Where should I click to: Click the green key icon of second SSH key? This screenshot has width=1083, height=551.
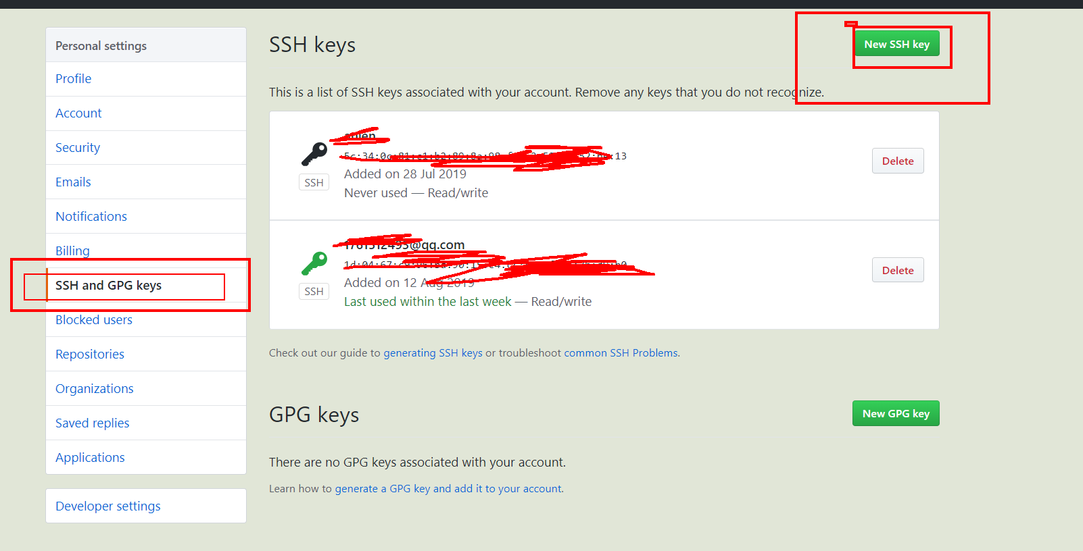314,263
